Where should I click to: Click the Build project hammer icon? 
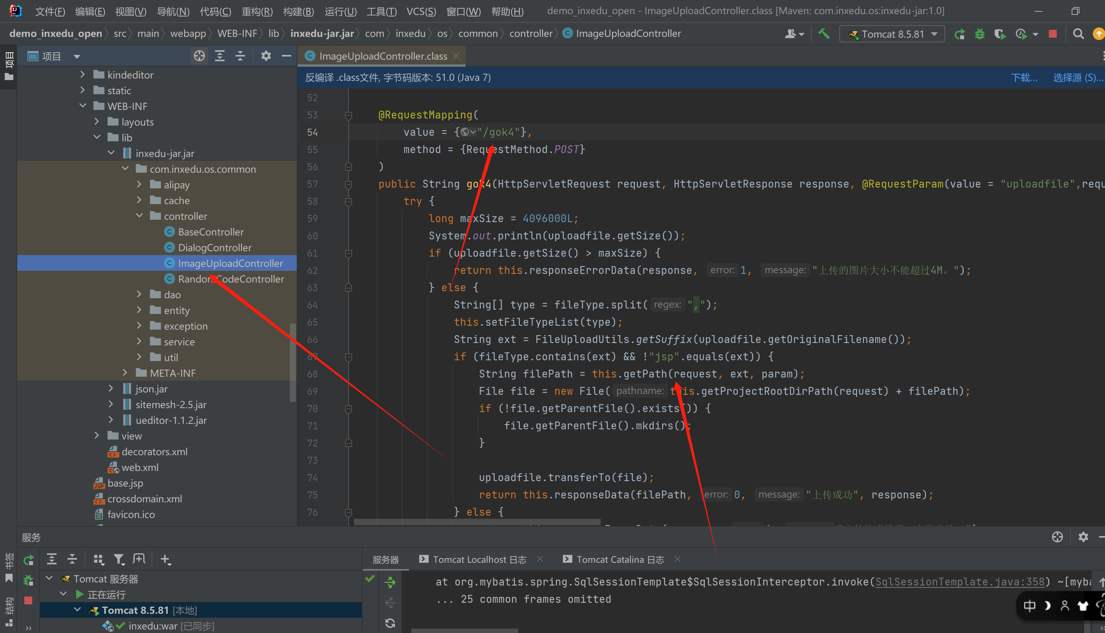[823, 33]
